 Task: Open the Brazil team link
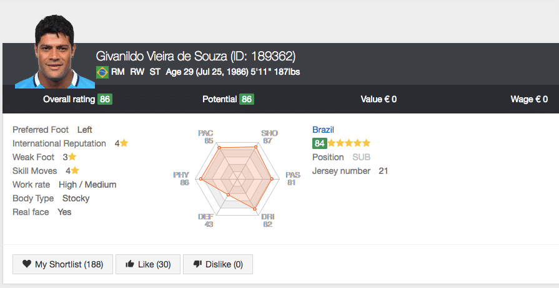323,130
